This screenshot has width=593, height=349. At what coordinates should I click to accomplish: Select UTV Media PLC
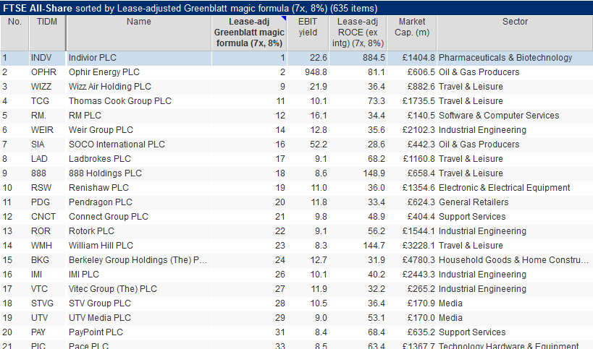(99, 318)
